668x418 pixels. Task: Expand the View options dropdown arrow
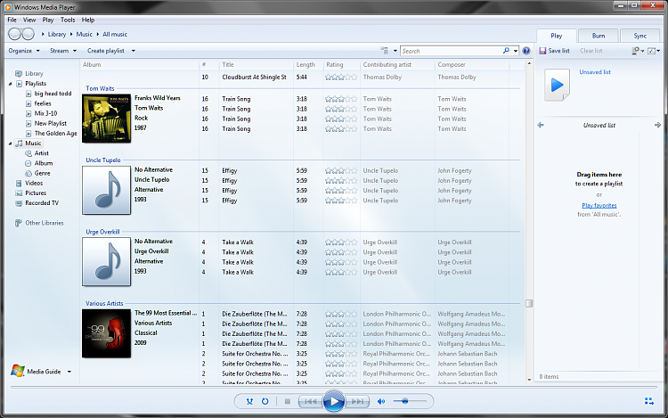(395, 51)
